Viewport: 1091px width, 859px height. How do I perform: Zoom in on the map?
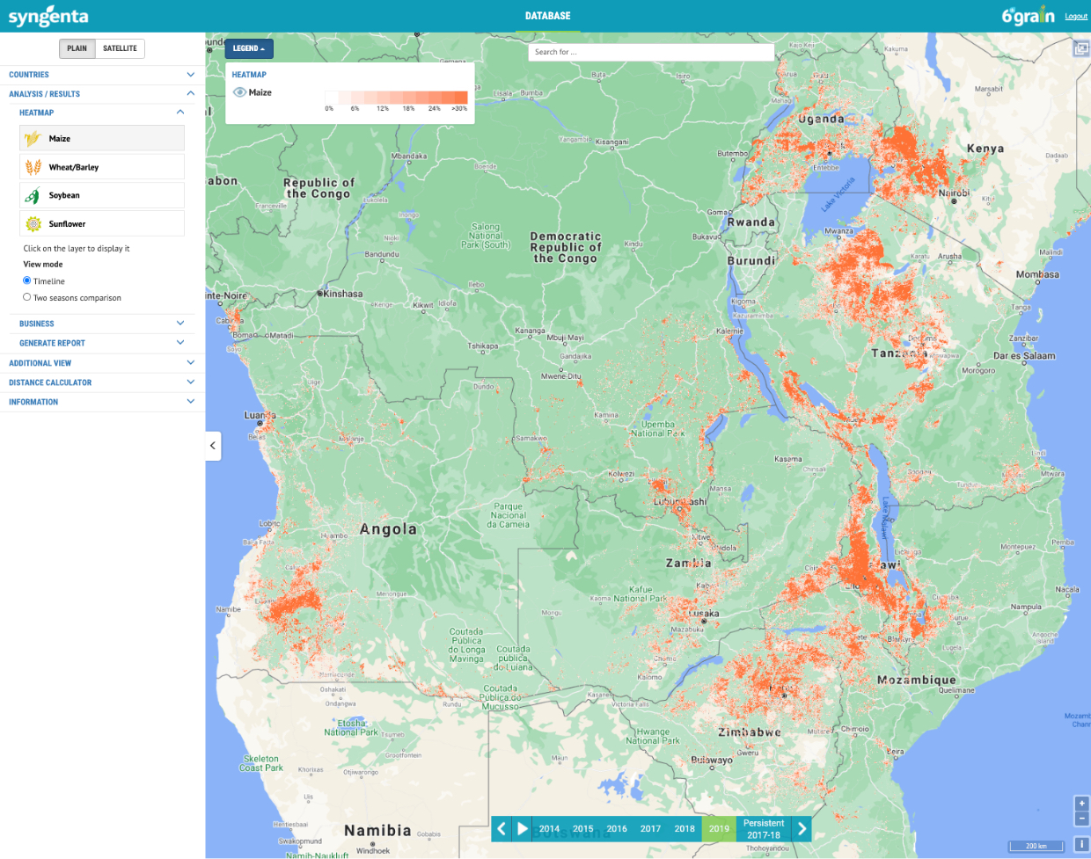point(1081,804)
